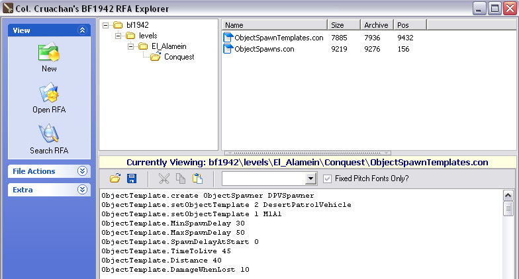519x279 pixels.
Task: Click the app icon in title bar
Action: (x=8, y=8)
